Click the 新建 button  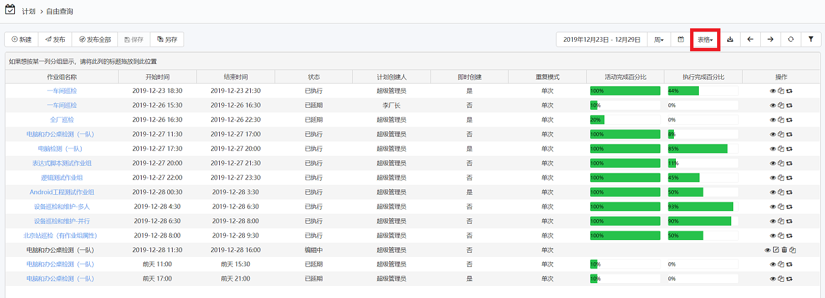point(21,40)
